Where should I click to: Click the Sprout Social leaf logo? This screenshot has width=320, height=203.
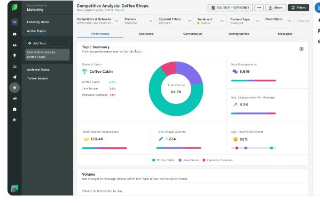tap(14, 8)
